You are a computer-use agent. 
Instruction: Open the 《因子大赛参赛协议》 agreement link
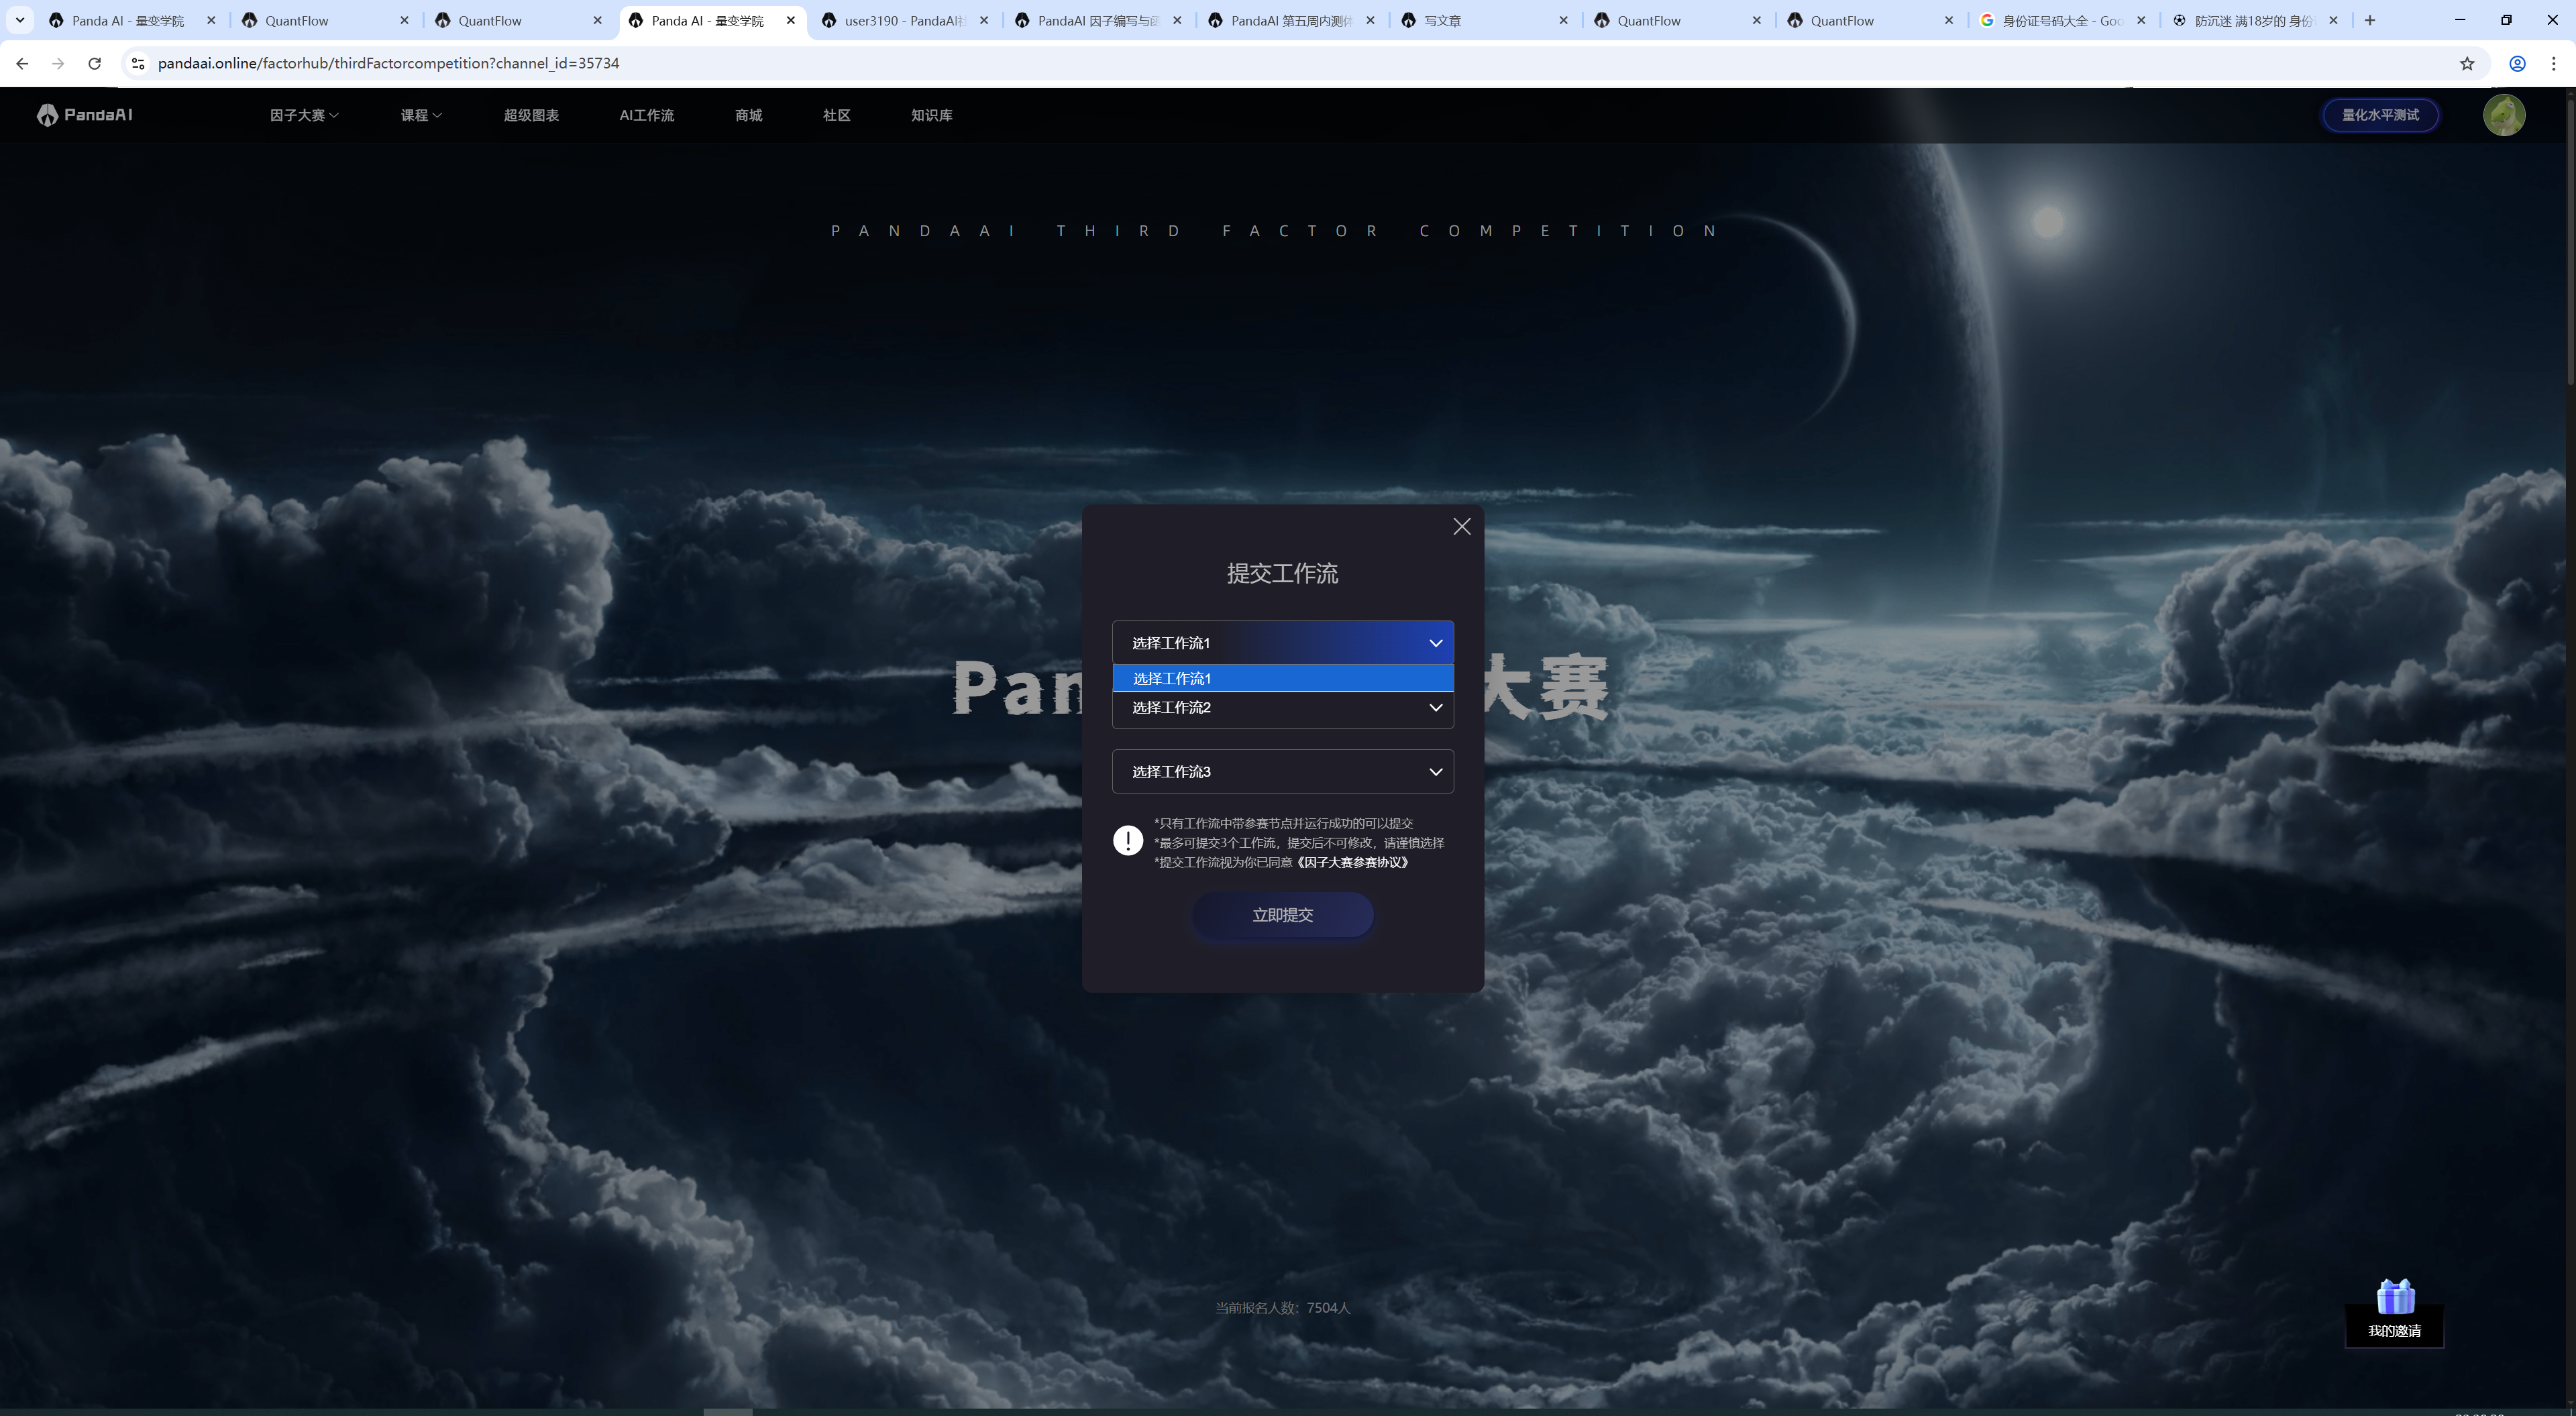click(1353, 862)
